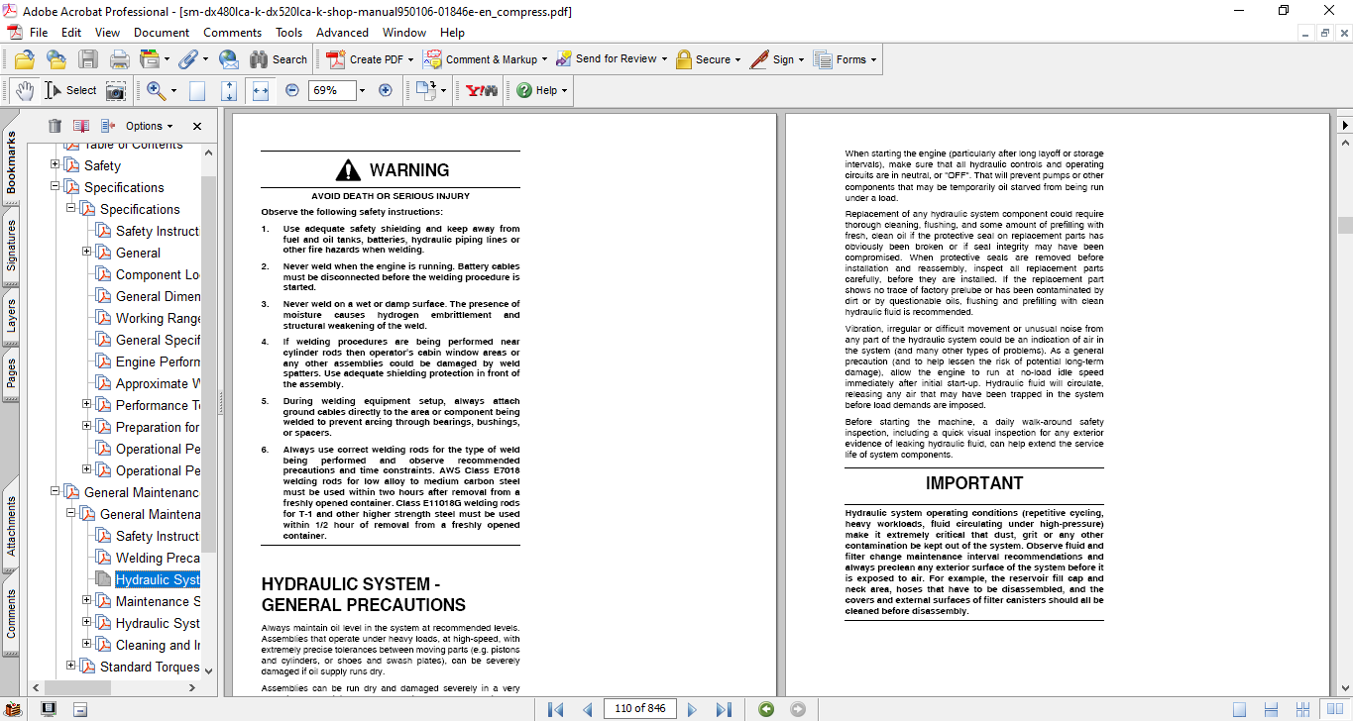Open the Welding Precautions bookmark

click(158, 558)
